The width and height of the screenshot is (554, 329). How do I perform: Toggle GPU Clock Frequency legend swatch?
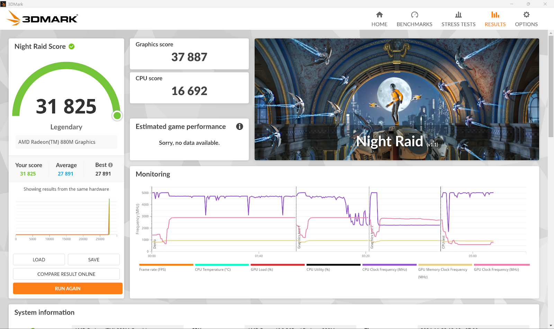coord(502,265)
